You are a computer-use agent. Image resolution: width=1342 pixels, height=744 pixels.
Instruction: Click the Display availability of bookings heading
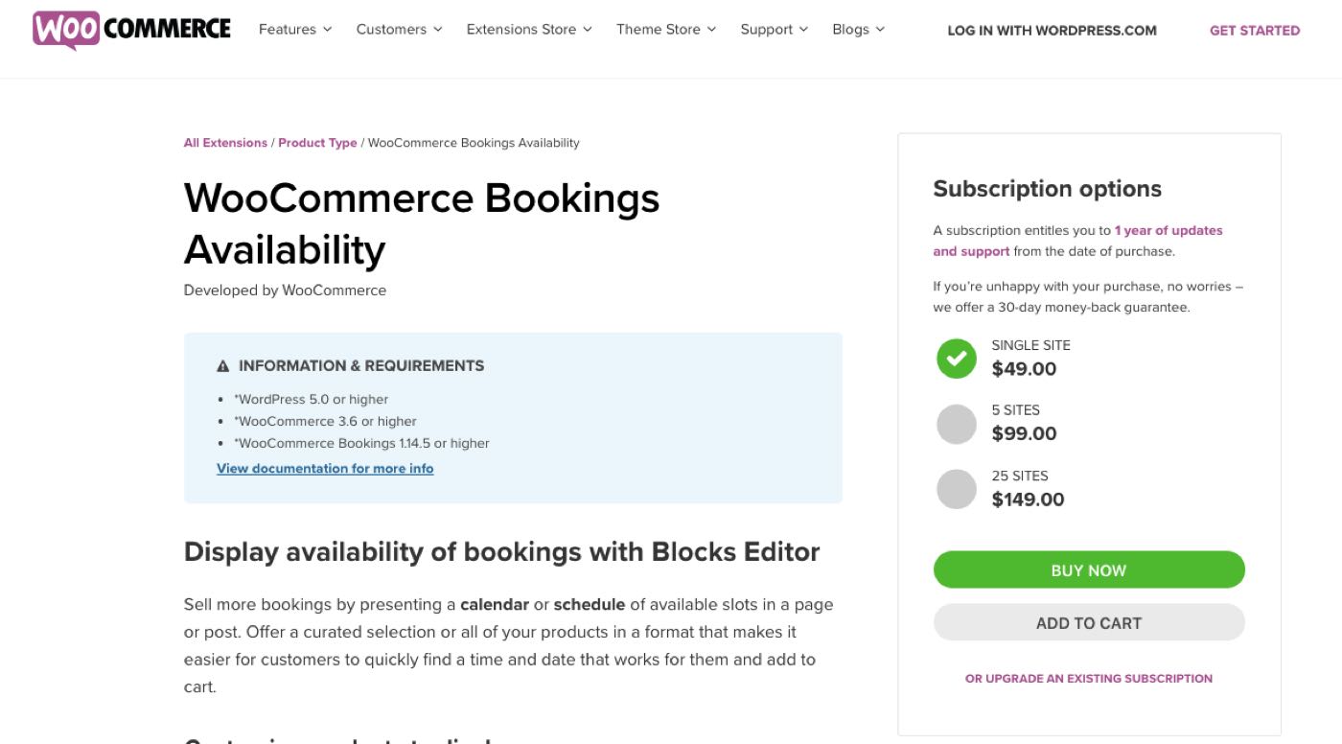click(502, 552)
